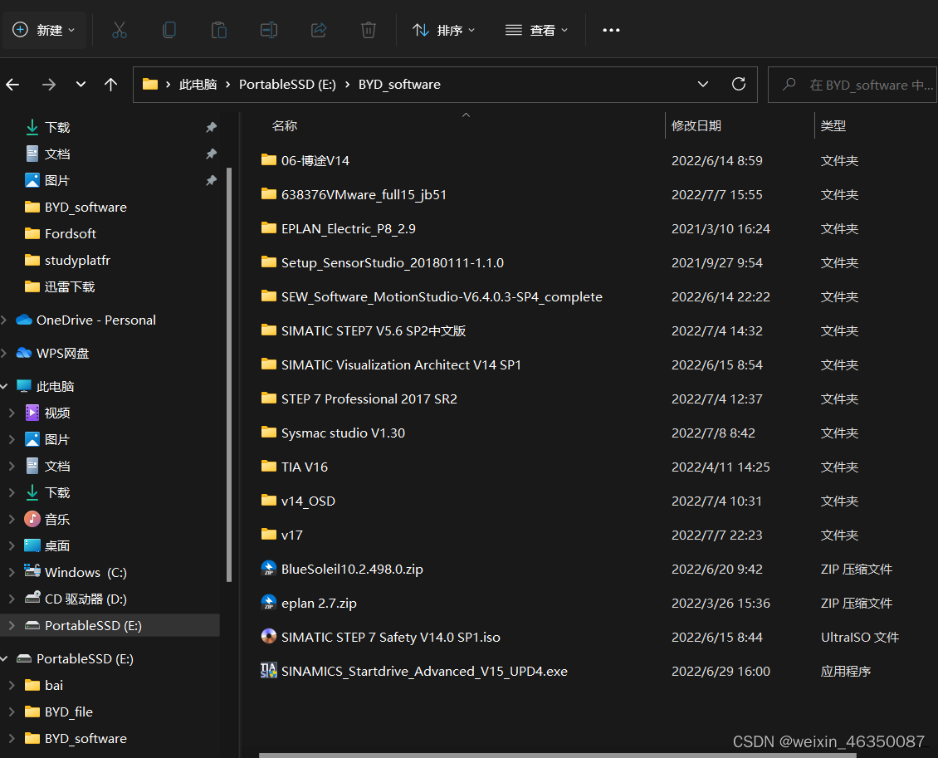This screenshot has height=758, width=938.
Task: Open the 排序 sort dropdown
Action: (444, 30)
